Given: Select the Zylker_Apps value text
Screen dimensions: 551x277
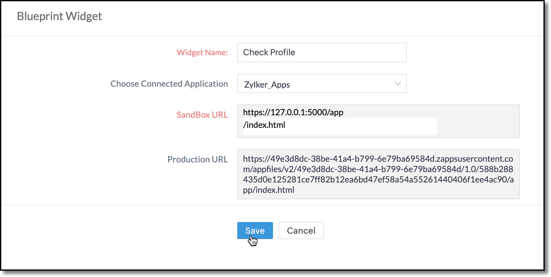Looking at the screenshot, I should pyautogui.click(x=267, y=84).
